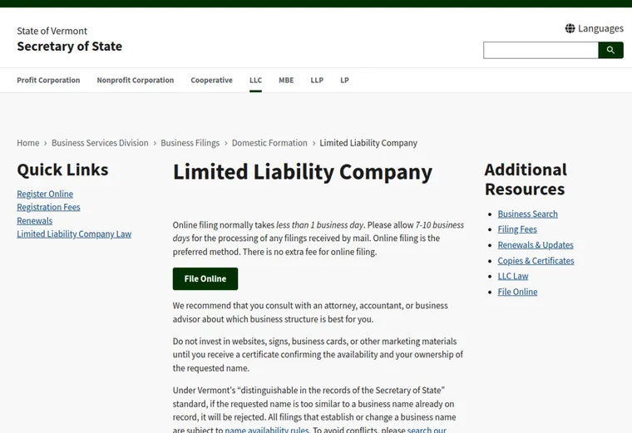Focus the site search input field
Viewport: 632px width, 433px height.
tap(541, 51)
